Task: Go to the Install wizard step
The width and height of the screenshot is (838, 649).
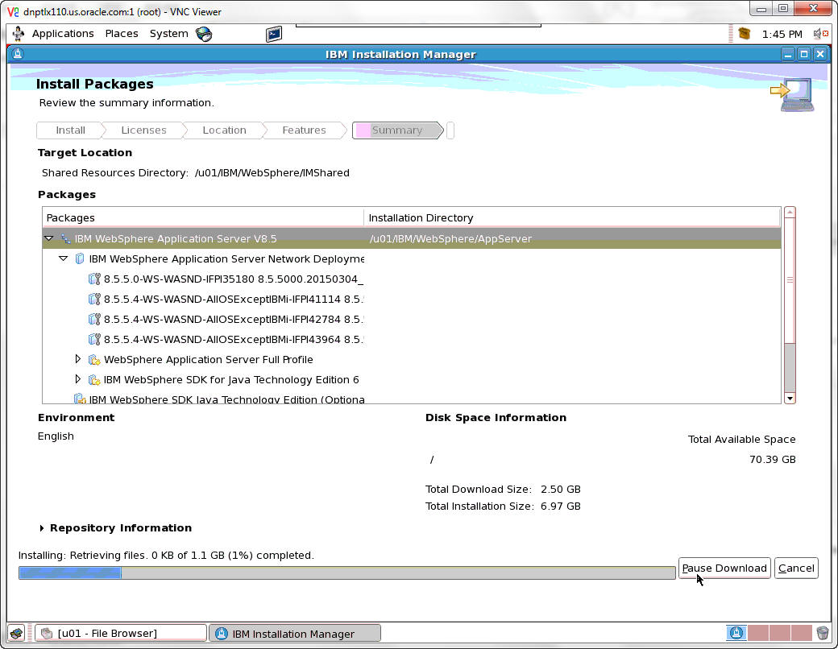Action: (x=70, y=130)
